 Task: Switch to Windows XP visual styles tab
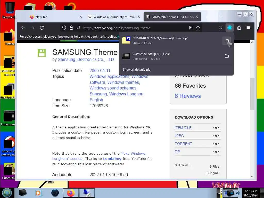pyautogui.click(x=113, y=17)
